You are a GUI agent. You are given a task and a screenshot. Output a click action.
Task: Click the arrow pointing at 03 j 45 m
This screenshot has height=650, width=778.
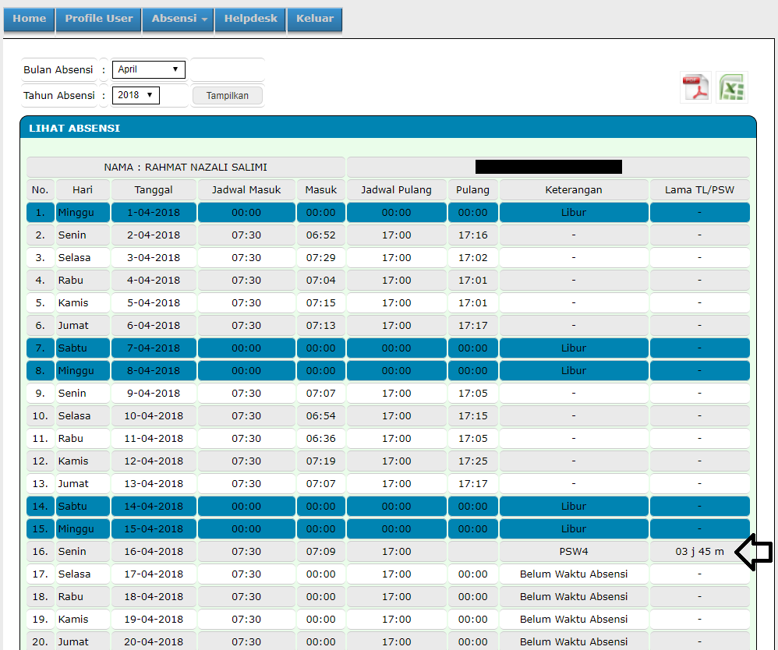tap(753, 552)
